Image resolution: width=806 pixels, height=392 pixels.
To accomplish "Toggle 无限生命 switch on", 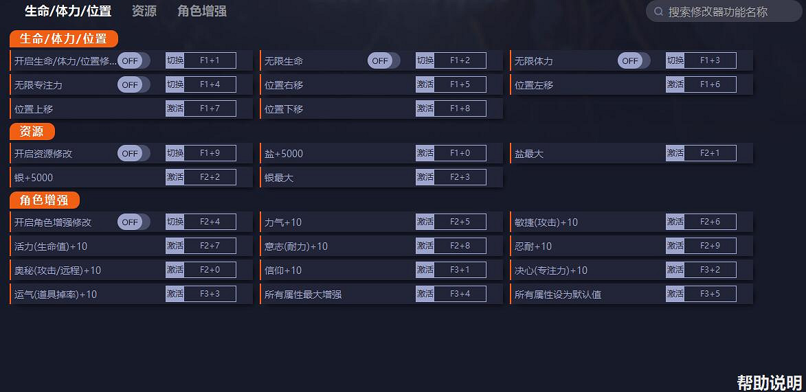I will coord(383,60).
